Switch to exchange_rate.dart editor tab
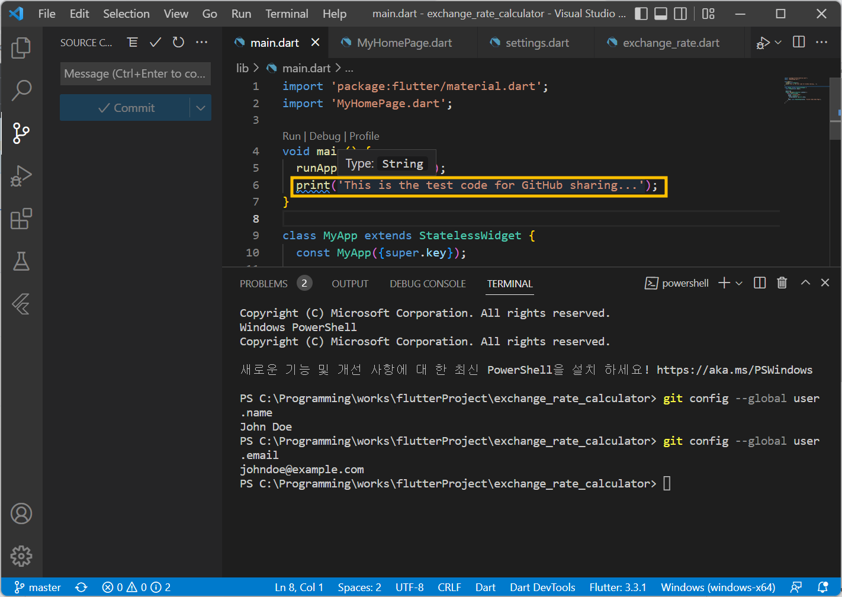This screenshot has width=842, height=597. (x=670, y=43)
